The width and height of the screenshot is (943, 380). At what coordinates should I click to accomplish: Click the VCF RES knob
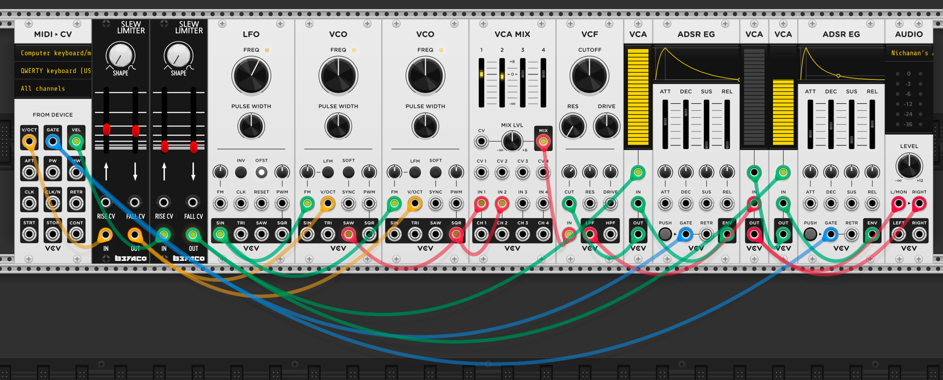[572, 126]
